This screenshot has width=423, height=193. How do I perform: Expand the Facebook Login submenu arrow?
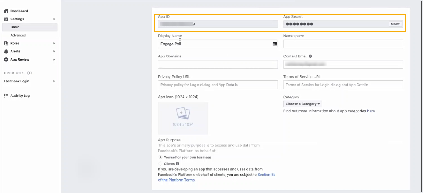[54, 81]
